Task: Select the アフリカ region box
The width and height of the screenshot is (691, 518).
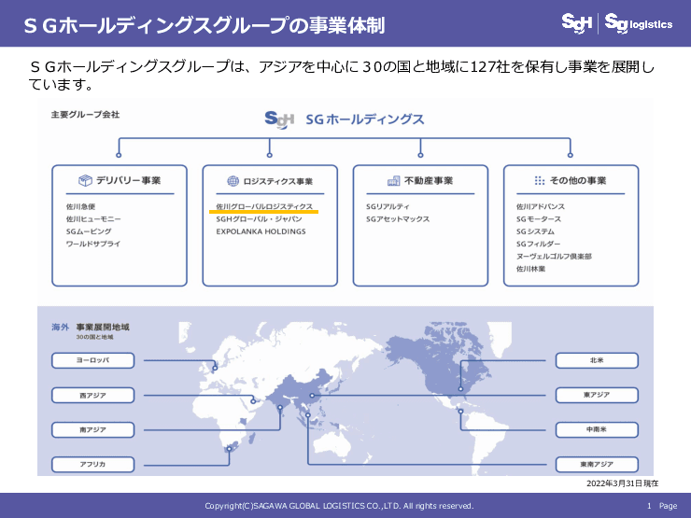Action: pos(93,464)
